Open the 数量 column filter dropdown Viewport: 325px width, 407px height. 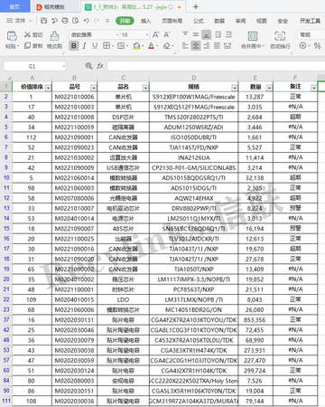[269, 88]
